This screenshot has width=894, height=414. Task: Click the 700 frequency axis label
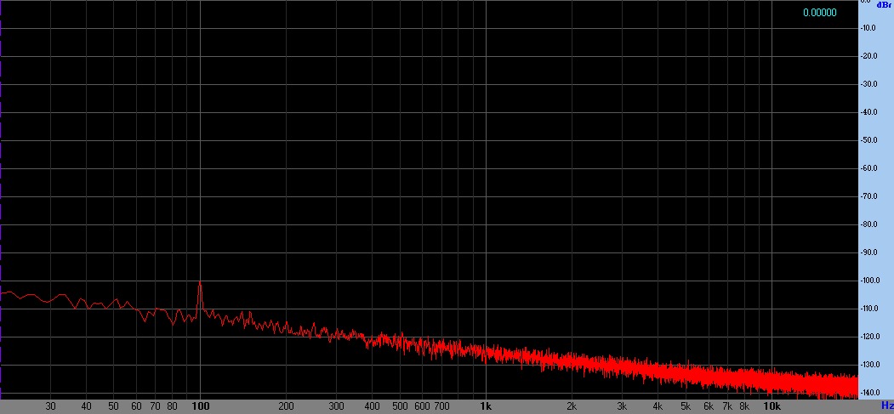click(x=441, y=406)
